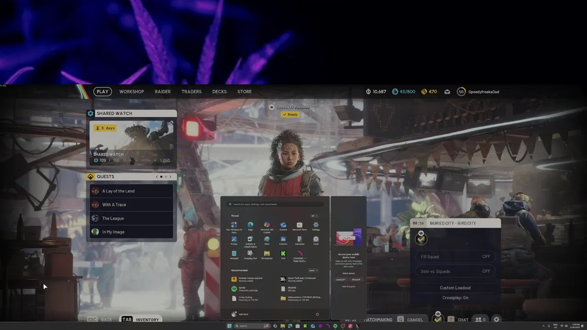Open Calculator from pinned apps
This screenshot has height=330, width=587.
[x=299, y=241]
